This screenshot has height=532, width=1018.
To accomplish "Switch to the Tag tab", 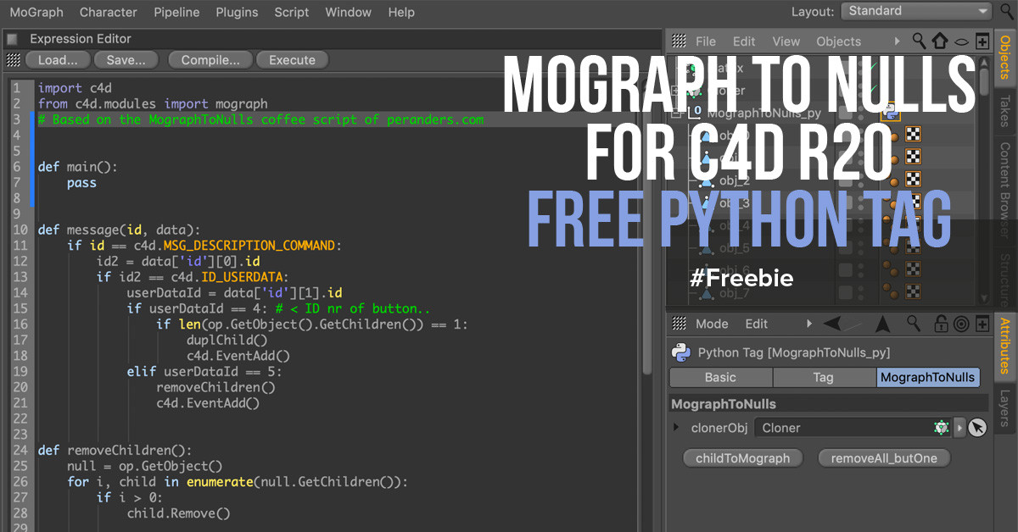I will [x=824, y=378].
